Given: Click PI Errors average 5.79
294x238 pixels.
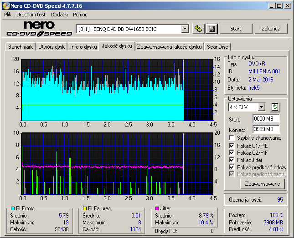Looking at the screenshot, I should coord(64,216).
